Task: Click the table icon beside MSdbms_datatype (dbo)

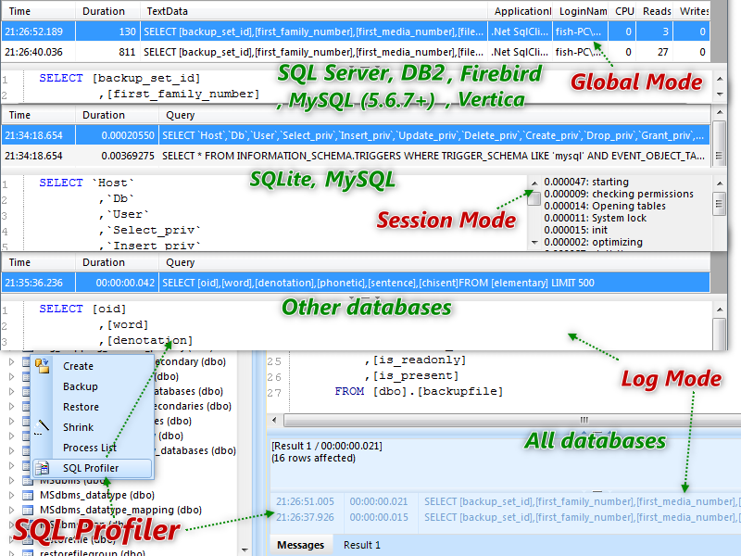Action: pos(28,495)
